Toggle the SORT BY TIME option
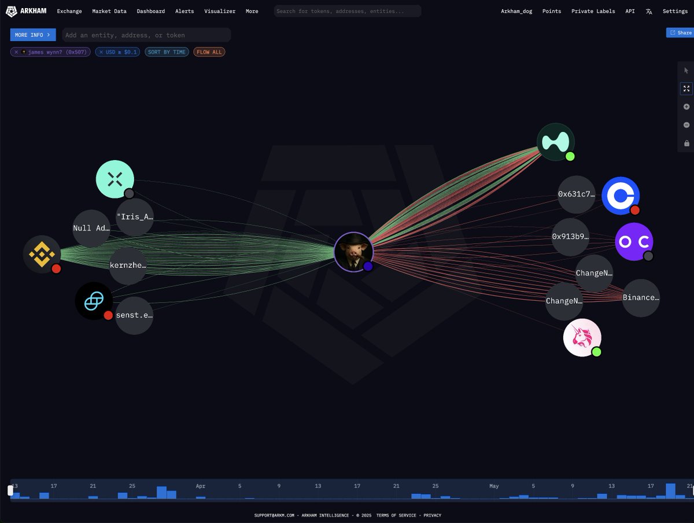694x523 pixels. click(167, 52)
